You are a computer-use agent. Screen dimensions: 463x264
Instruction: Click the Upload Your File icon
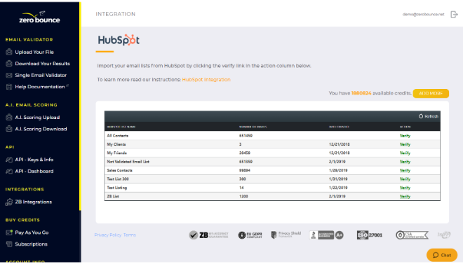(x=9, y=52)
